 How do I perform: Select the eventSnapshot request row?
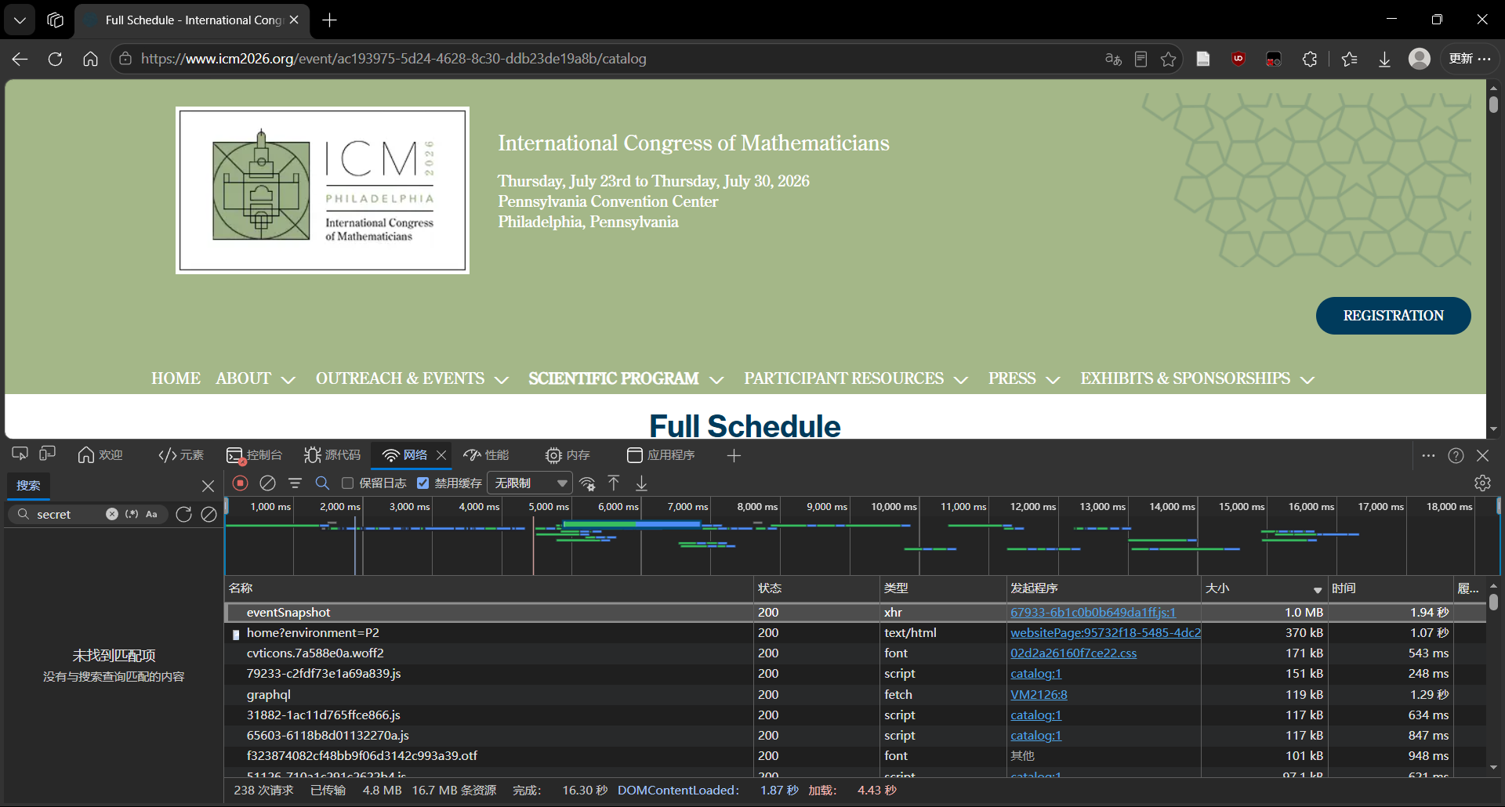(855, 612)
